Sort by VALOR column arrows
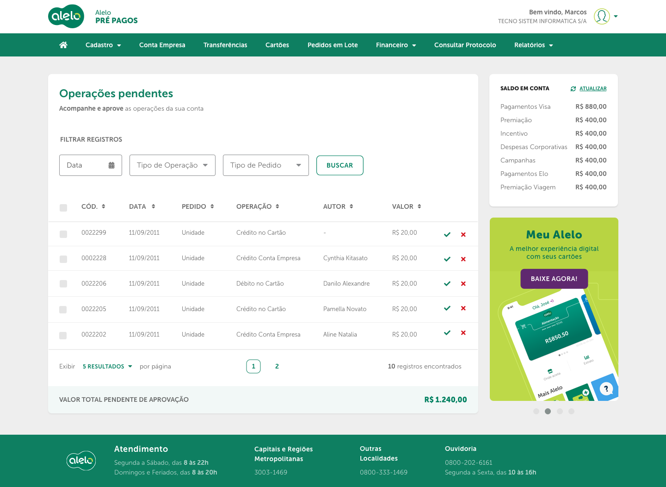The height and width of the screenshot is (487, 666). pos(419,206)
